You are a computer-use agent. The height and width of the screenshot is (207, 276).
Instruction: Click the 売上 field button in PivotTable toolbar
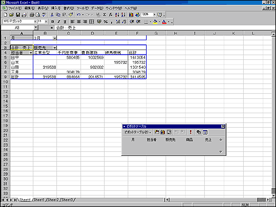coord(208,140)
